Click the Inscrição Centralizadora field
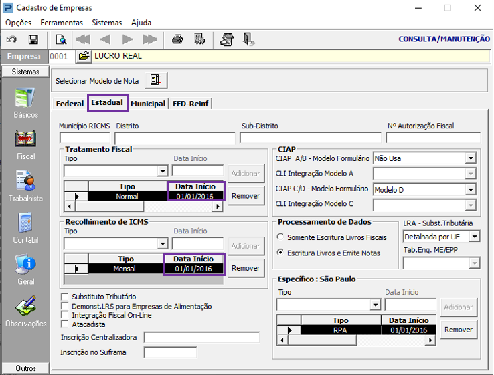This screenshot has height=375, width=494. 201,338
